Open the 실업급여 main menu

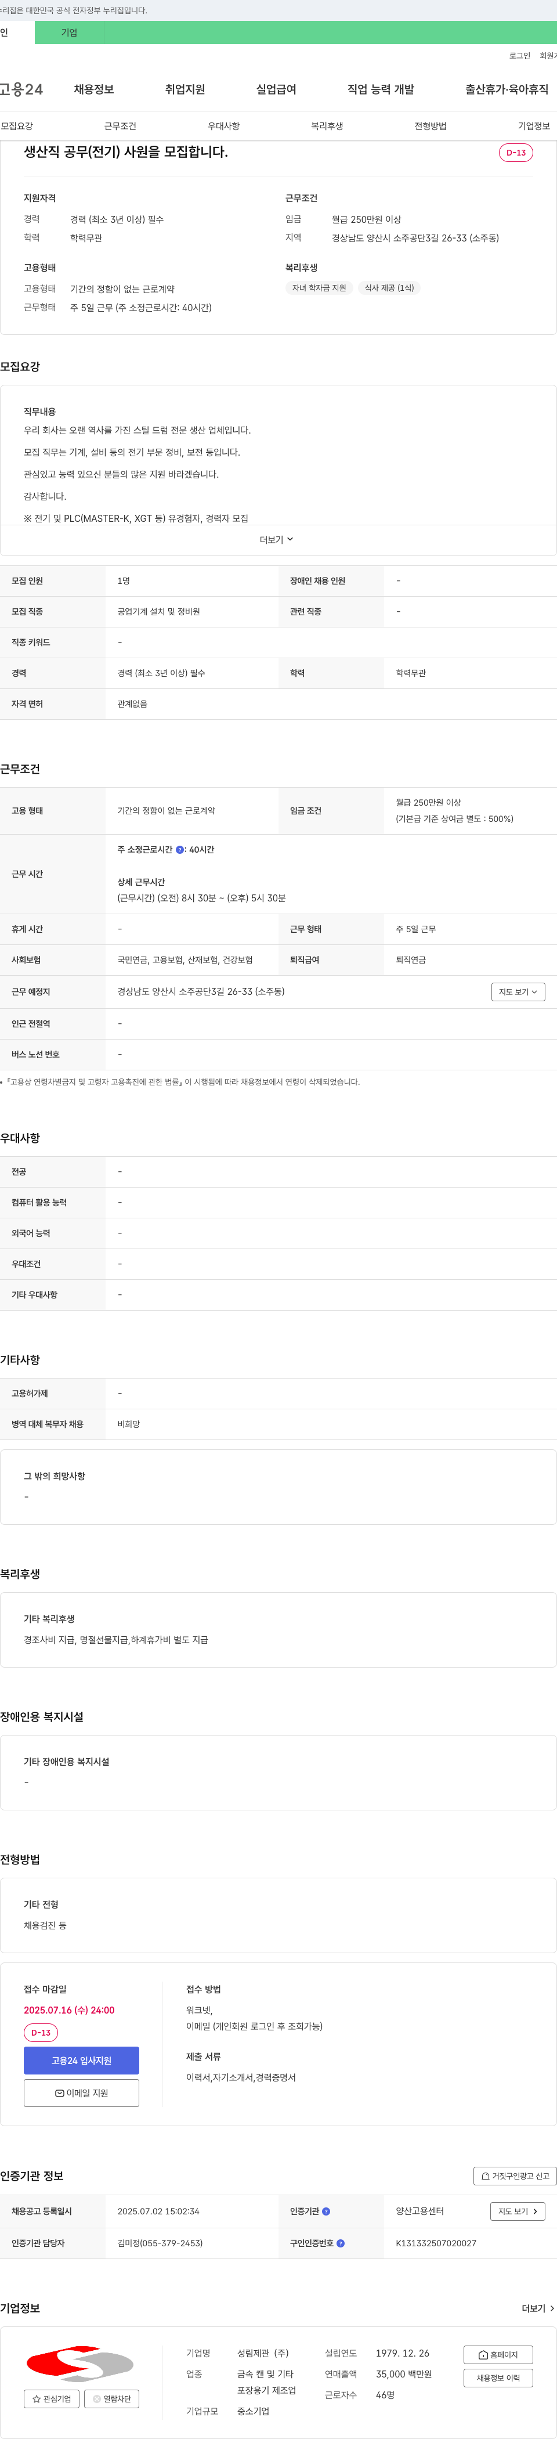coord(276,89)
